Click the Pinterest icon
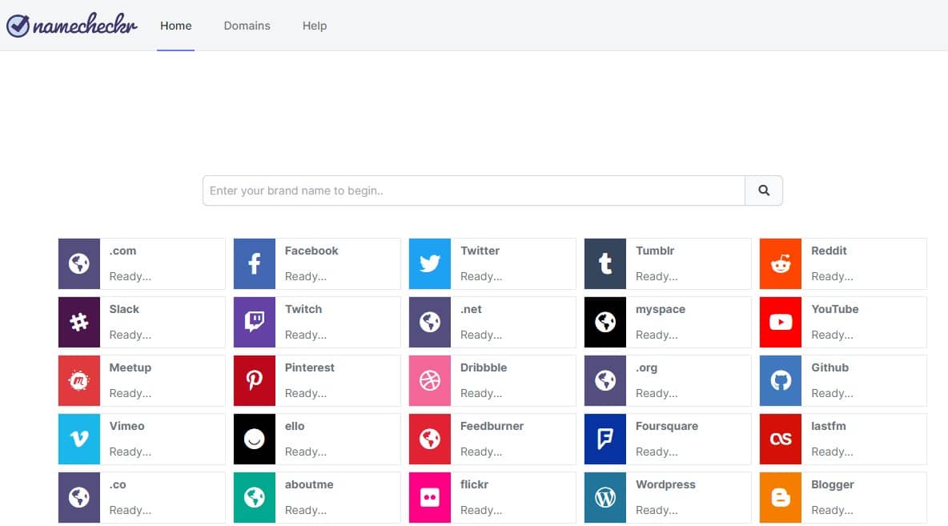Screen dimensions: 948x526 pos(255,381)
